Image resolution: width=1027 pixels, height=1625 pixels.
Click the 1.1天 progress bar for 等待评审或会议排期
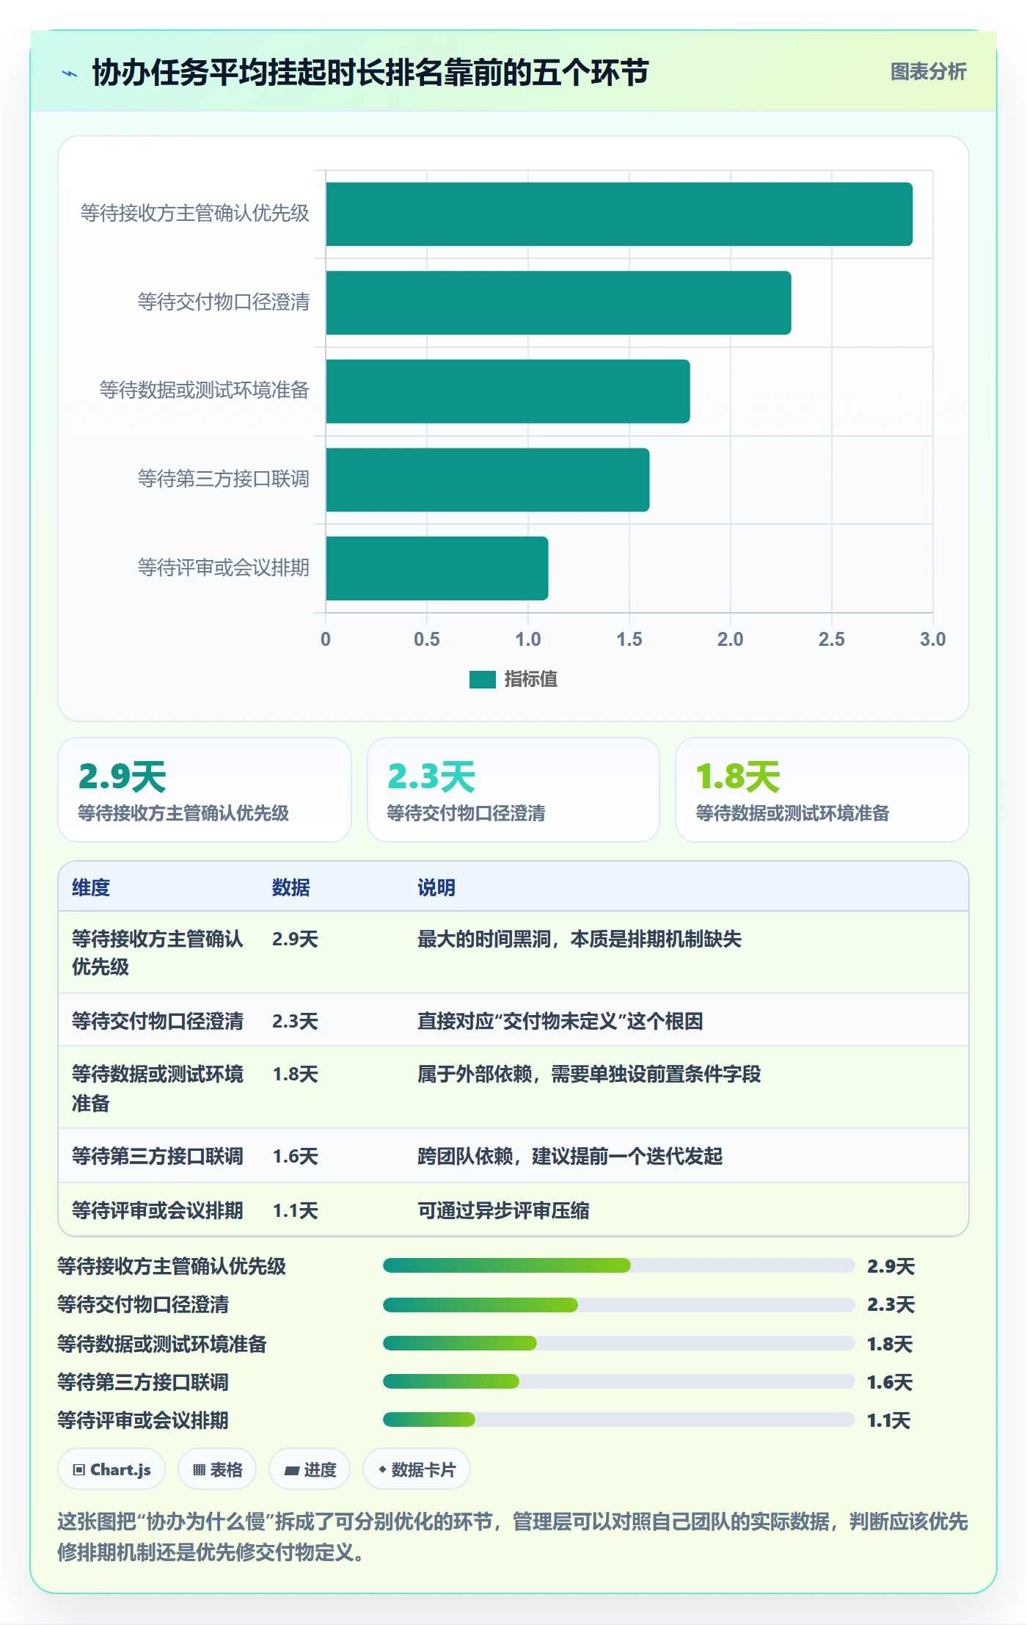click(619, 1419)
